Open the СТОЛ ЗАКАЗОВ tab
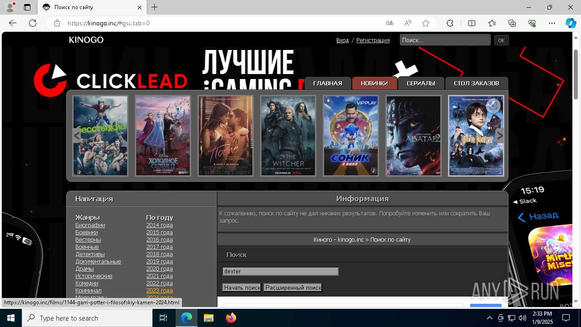 [477, 83]
